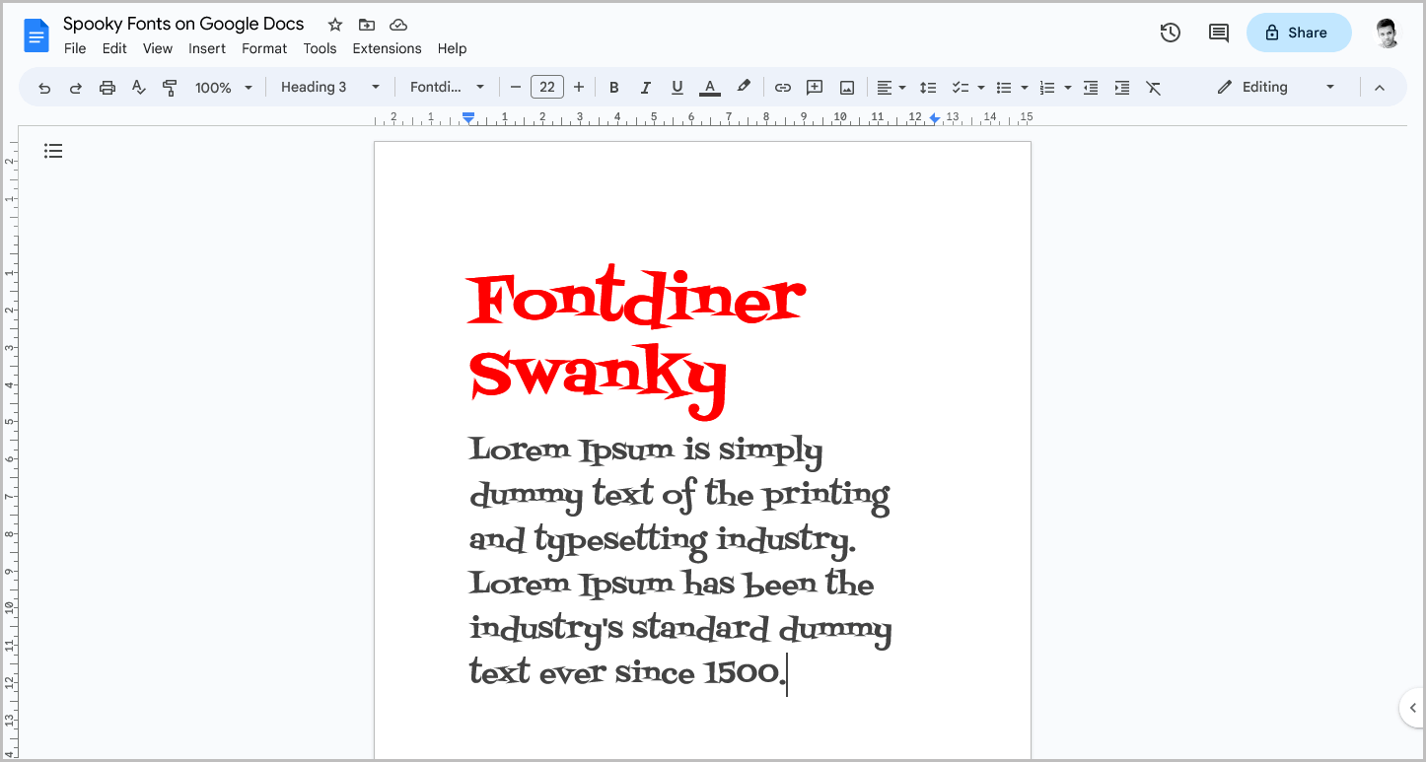Insert a link
1426x762 pixels.
pos(782,87)
